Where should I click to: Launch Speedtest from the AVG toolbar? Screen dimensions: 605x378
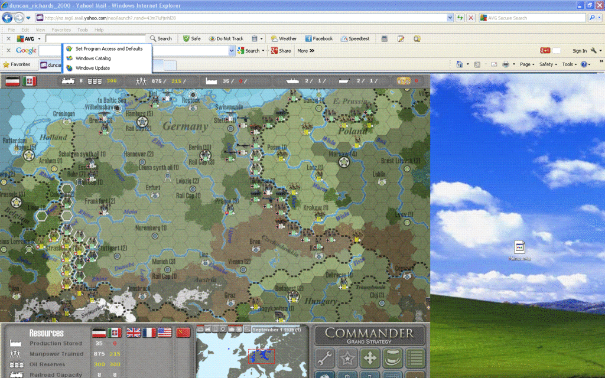[355, 38]
